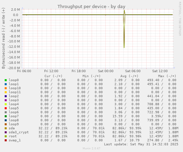Click the read spike near Sat 04:00
The height and width of the screenshot is (152, 183).
click(x=124, y=31)
